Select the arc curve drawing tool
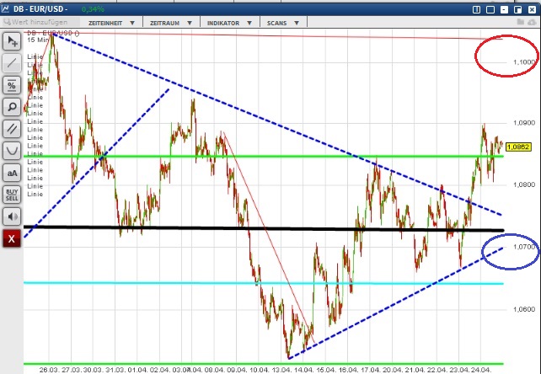This screenshot has width=541, height=374. (x=12, y=151)
